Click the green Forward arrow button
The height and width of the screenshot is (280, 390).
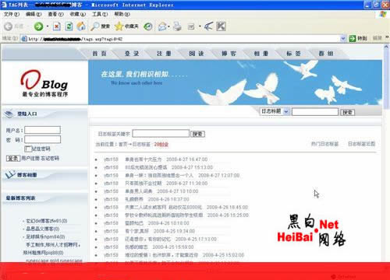coord(38,26)
